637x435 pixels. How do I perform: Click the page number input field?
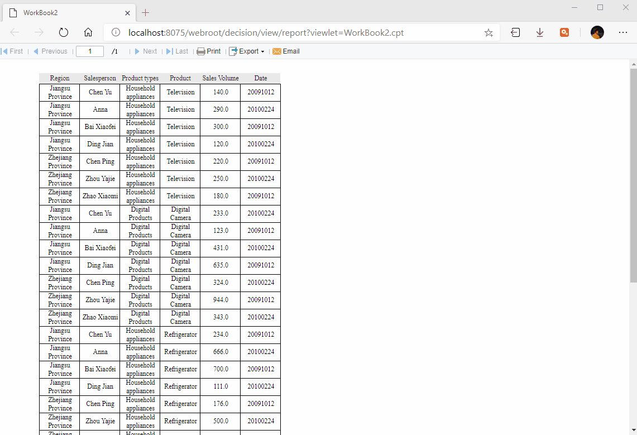pos(89,51)
